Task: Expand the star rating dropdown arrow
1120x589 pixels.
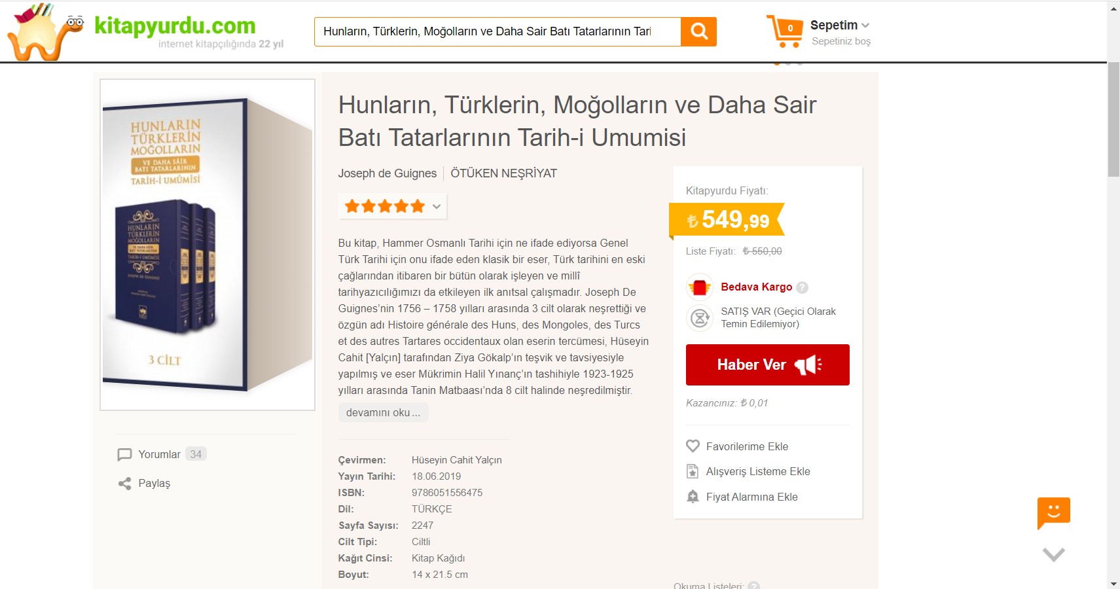Action: coord(437,207)
